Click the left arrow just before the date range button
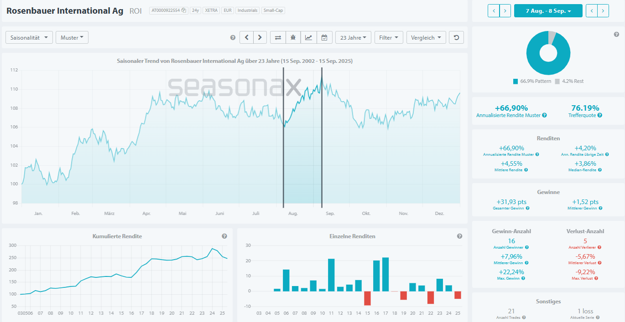 494,11
